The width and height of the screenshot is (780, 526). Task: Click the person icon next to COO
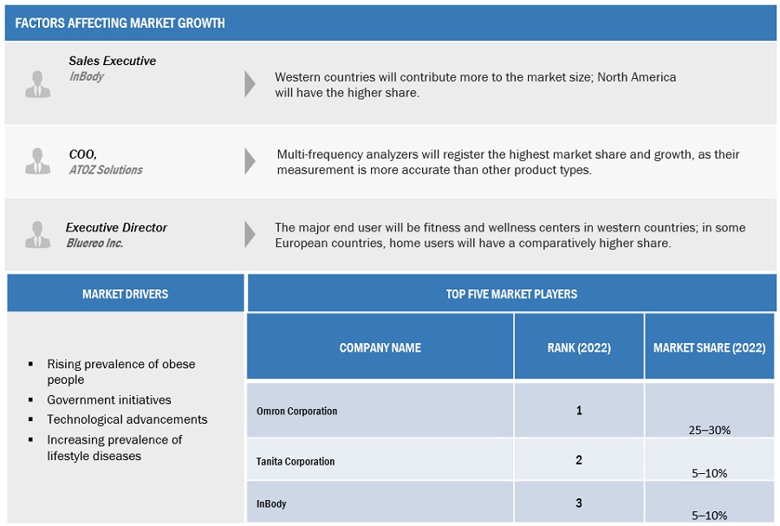36,161
